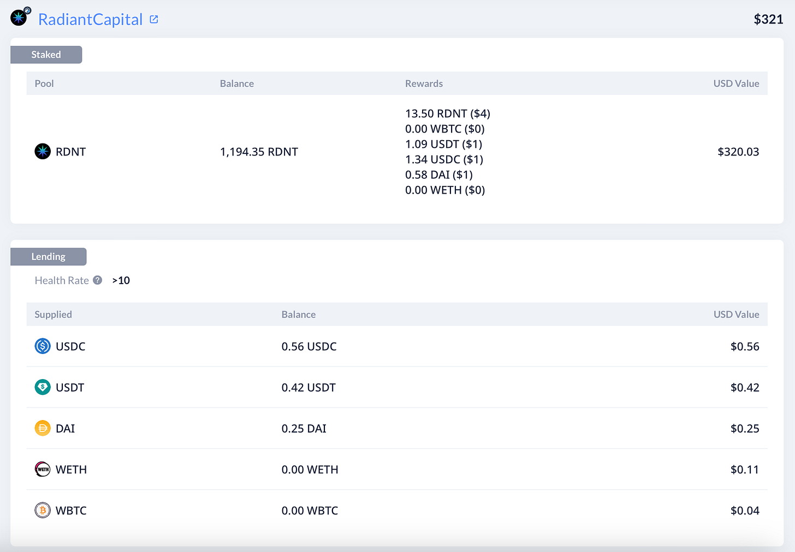Click the $321 total value
795x552 pixels.
(x=768, y=20)
